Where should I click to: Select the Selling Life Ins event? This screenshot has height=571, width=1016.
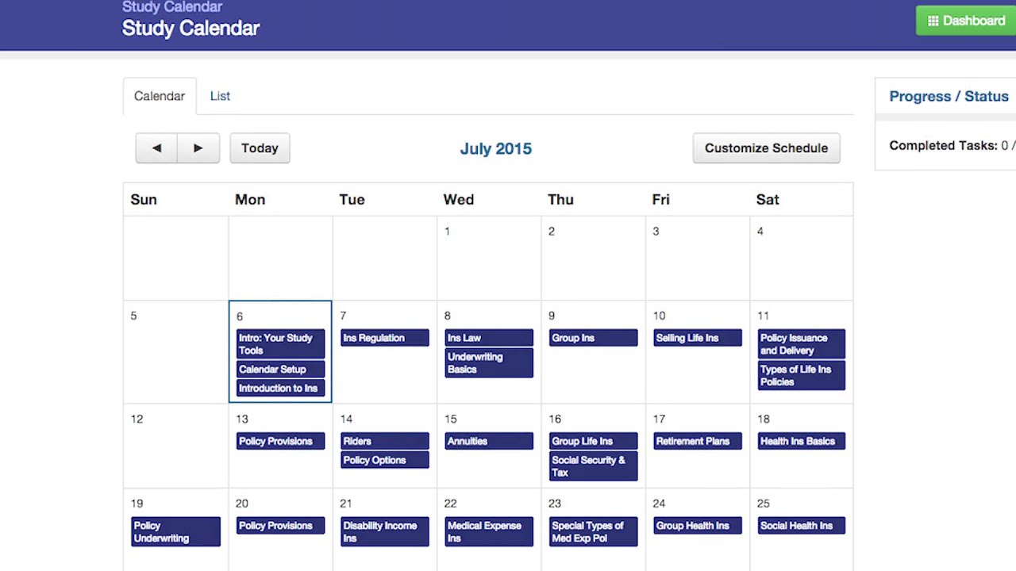pyautogui.click(x=697, y=339)
